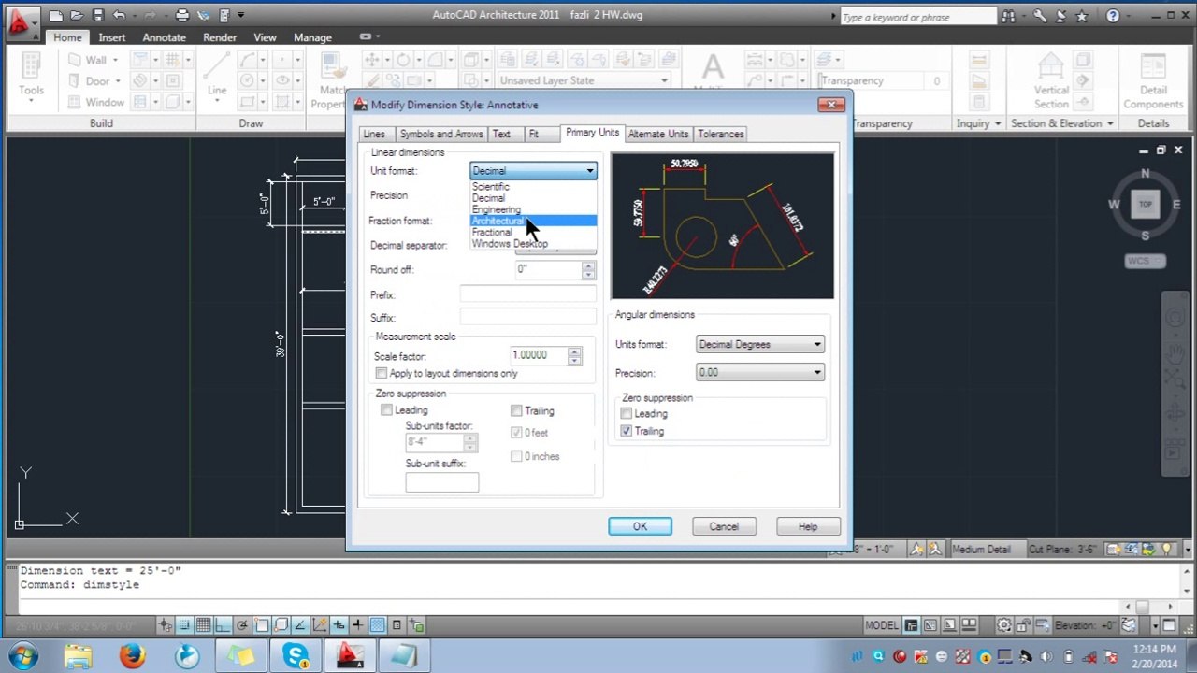This screenshot has height=673, width=1197.
Task: Increase the Scale factor spinner
Action: tap(574, 351)
